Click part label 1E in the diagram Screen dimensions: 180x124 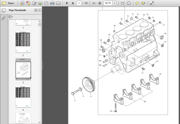(x=109, y=35)
